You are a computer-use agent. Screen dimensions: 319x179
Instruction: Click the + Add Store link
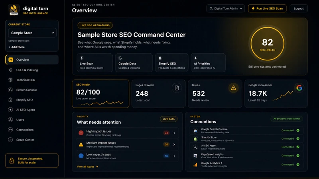pyautogui.click(x=16, y=47)
